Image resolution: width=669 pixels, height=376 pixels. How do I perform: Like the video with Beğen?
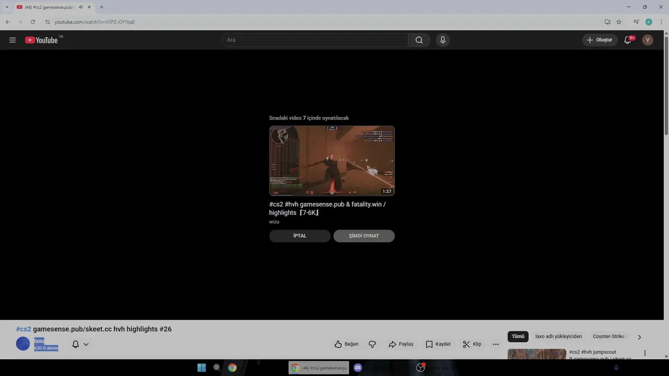tap(347, 344)
